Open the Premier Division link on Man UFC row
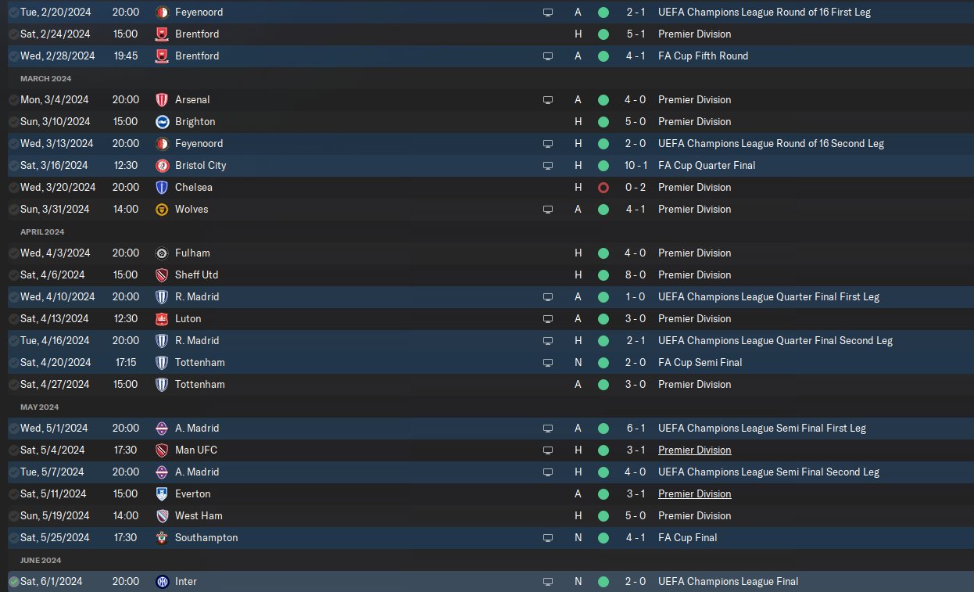Viewport: 974px width, 592px height. coord(695,450)
